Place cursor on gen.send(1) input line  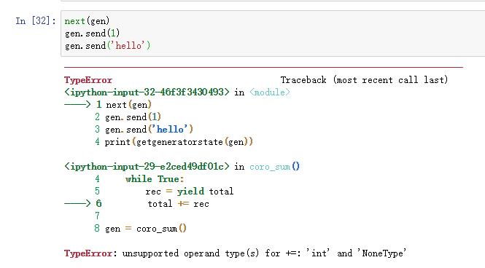pyautogui.click(x=92, y=33)
